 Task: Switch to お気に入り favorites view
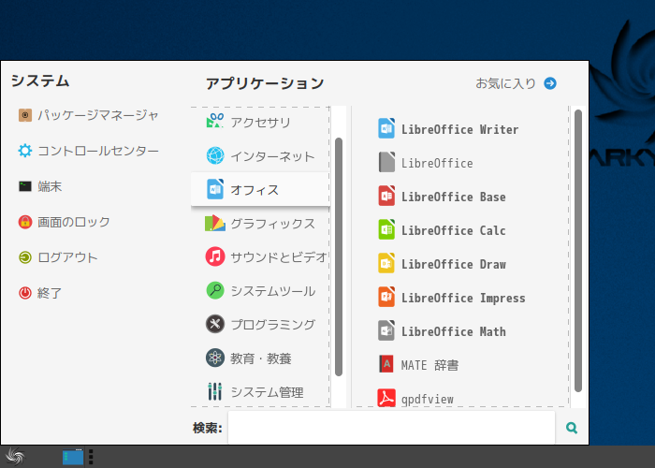[x=516, y=83]
